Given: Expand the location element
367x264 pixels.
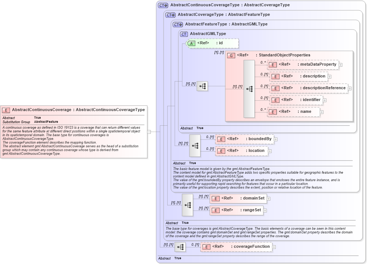Looking at the screenshot, I should (x=270, y=151).
